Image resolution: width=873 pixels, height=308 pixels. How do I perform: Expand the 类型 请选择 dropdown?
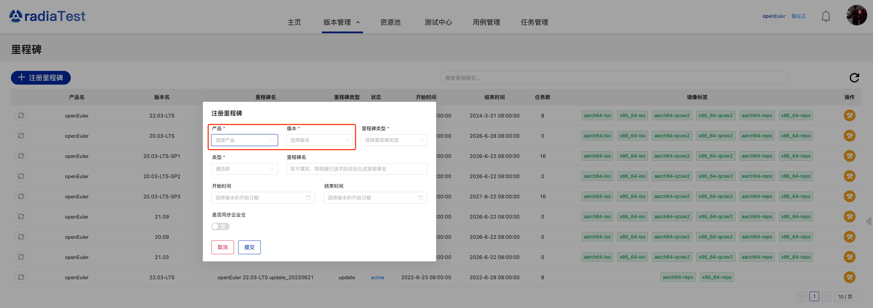244,169
